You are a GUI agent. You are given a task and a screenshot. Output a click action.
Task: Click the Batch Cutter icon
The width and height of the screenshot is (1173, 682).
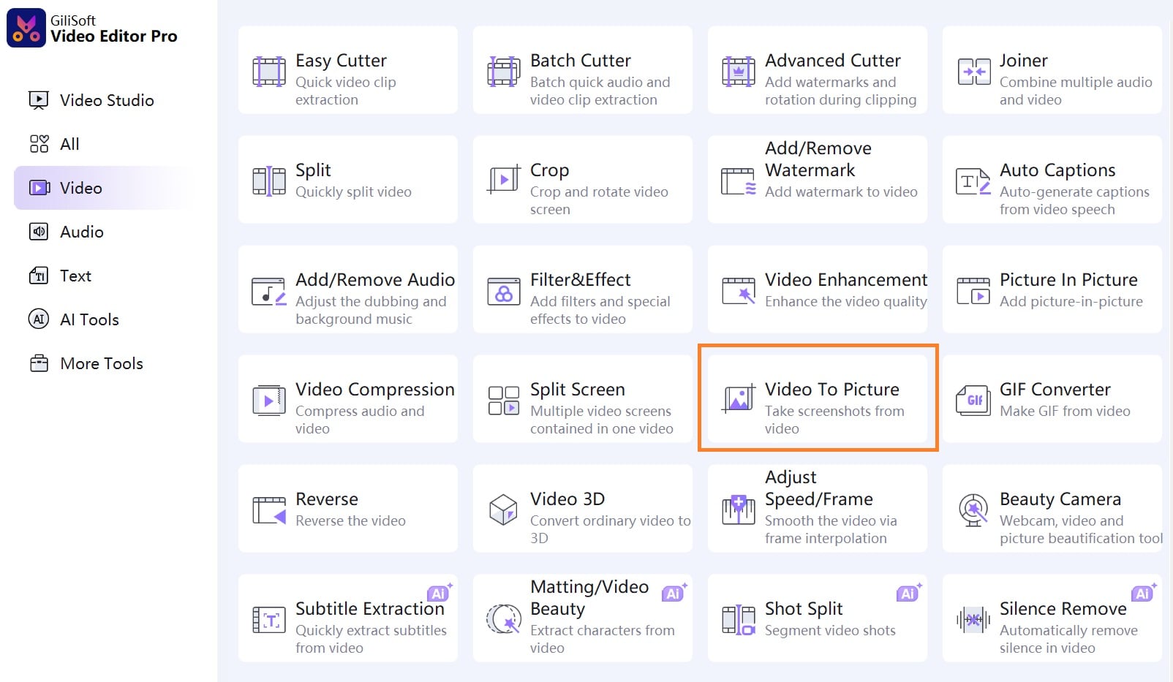(x=504, y=72)
